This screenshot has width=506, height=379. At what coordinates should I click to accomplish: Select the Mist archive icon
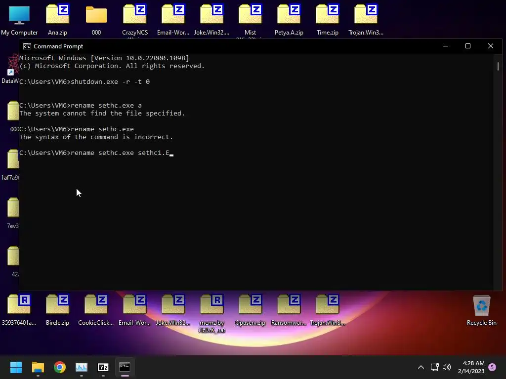pyautogui.click(x=250, y=20)
